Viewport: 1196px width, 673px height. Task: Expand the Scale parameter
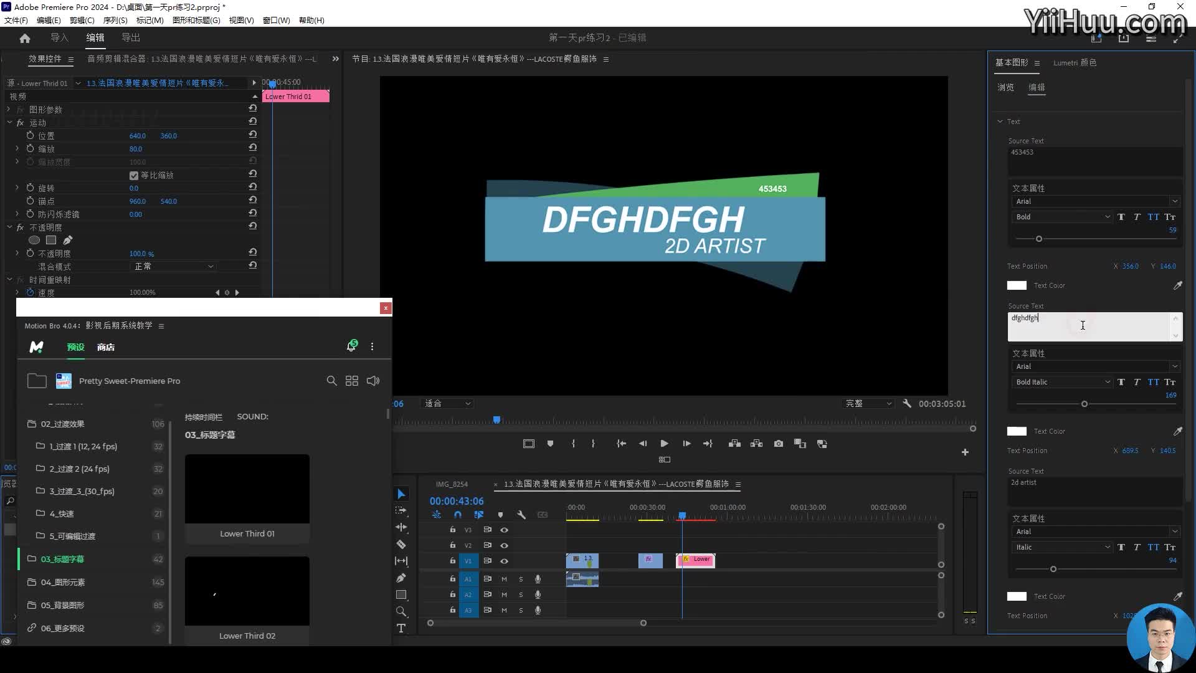point(17,148)
